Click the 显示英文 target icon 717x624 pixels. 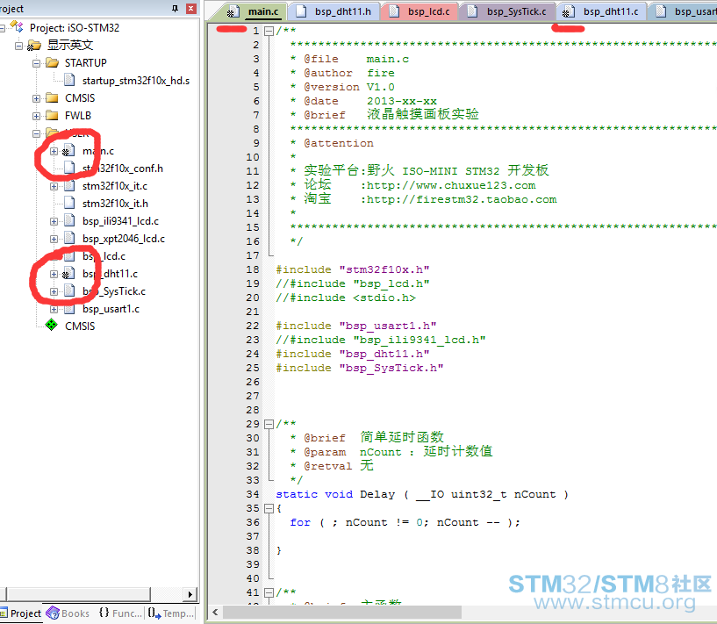pyautogui.click(x=34, y=46)
